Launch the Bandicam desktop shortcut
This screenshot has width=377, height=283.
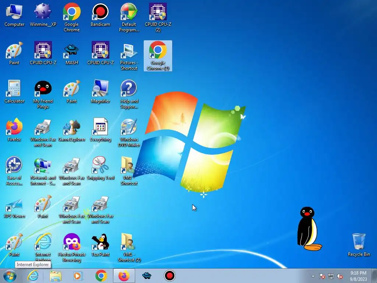click(x=100, y=15)
